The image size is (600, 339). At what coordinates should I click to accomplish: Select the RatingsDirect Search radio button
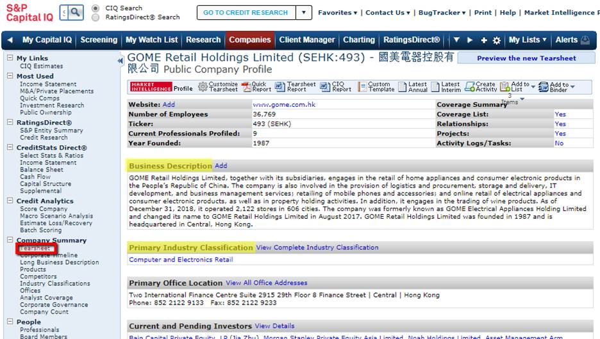point(96,17)
